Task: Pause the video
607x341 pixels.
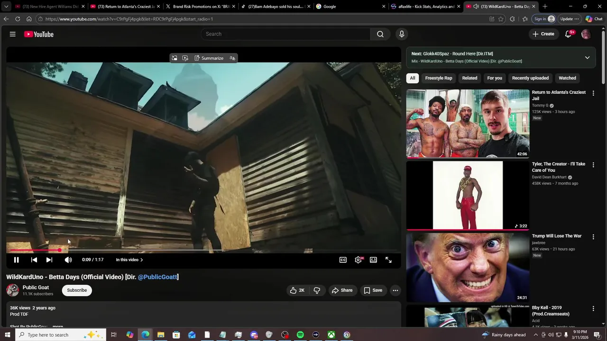Action: (16, 260)
